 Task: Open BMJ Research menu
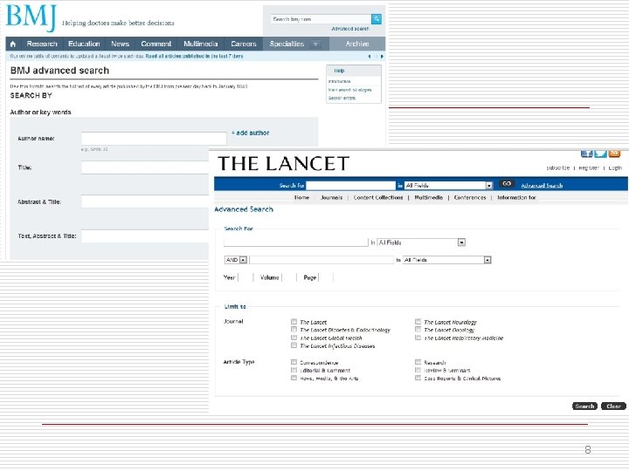(x=42, y=44)
